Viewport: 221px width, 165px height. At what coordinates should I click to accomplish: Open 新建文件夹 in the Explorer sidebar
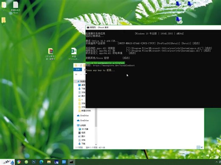(85, 111)
